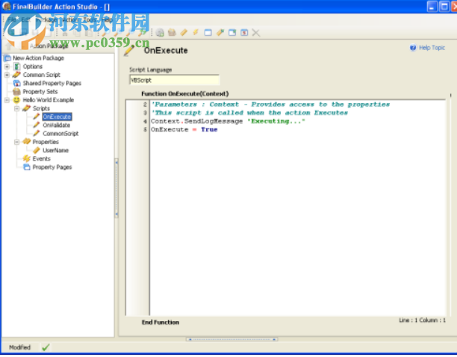The width and height of the screenshot is (457, 357).
Task: Select the CommonScript item under Scripts
Action: coord(60,134)
